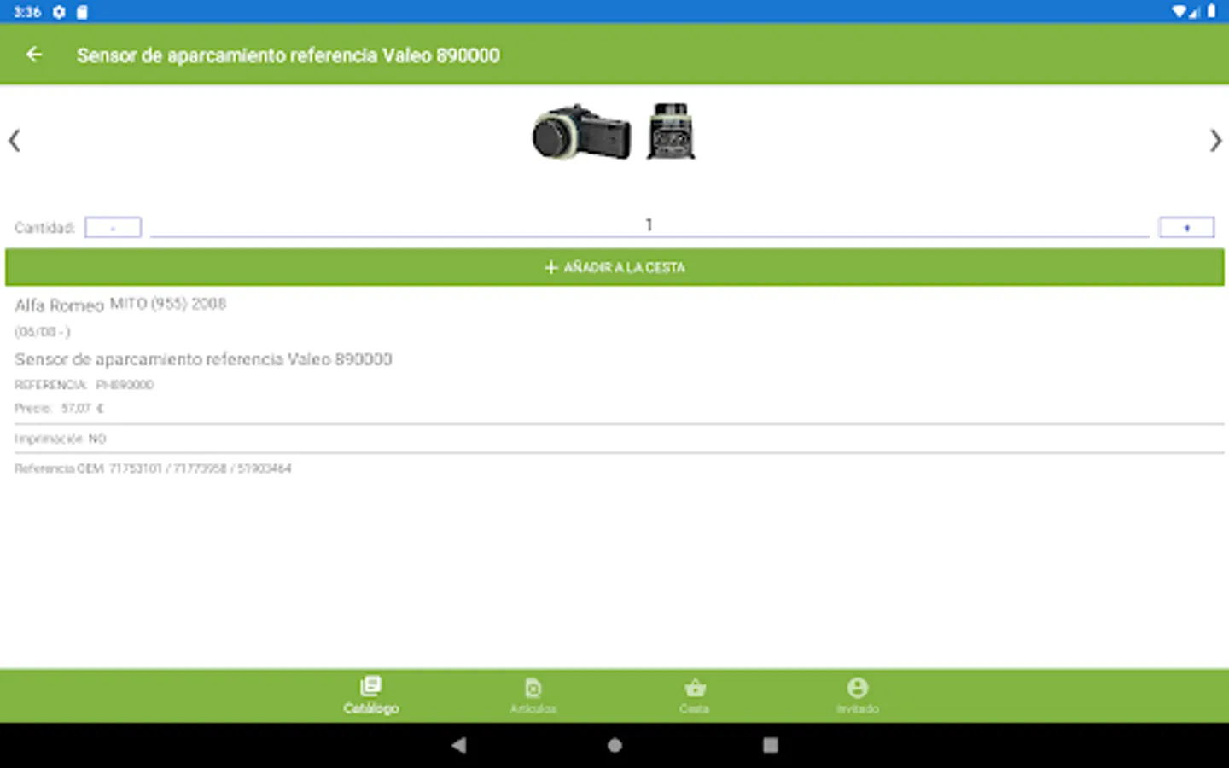Select the Imprimación NO line
The image size is (1229, 768).
tap(60, 439)
